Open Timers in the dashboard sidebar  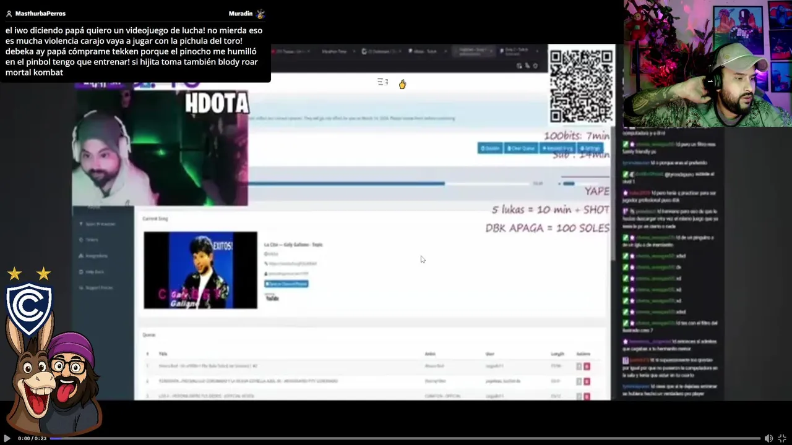click(x=92, y=240)
